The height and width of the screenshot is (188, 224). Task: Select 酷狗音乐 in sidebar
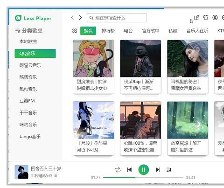point(28,89)
